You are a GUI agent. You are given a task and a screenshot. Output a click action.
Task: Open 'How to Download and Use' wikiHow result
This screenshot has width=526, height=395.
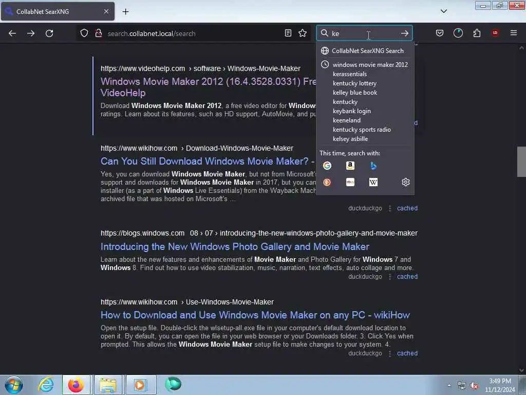coord(255,315)
